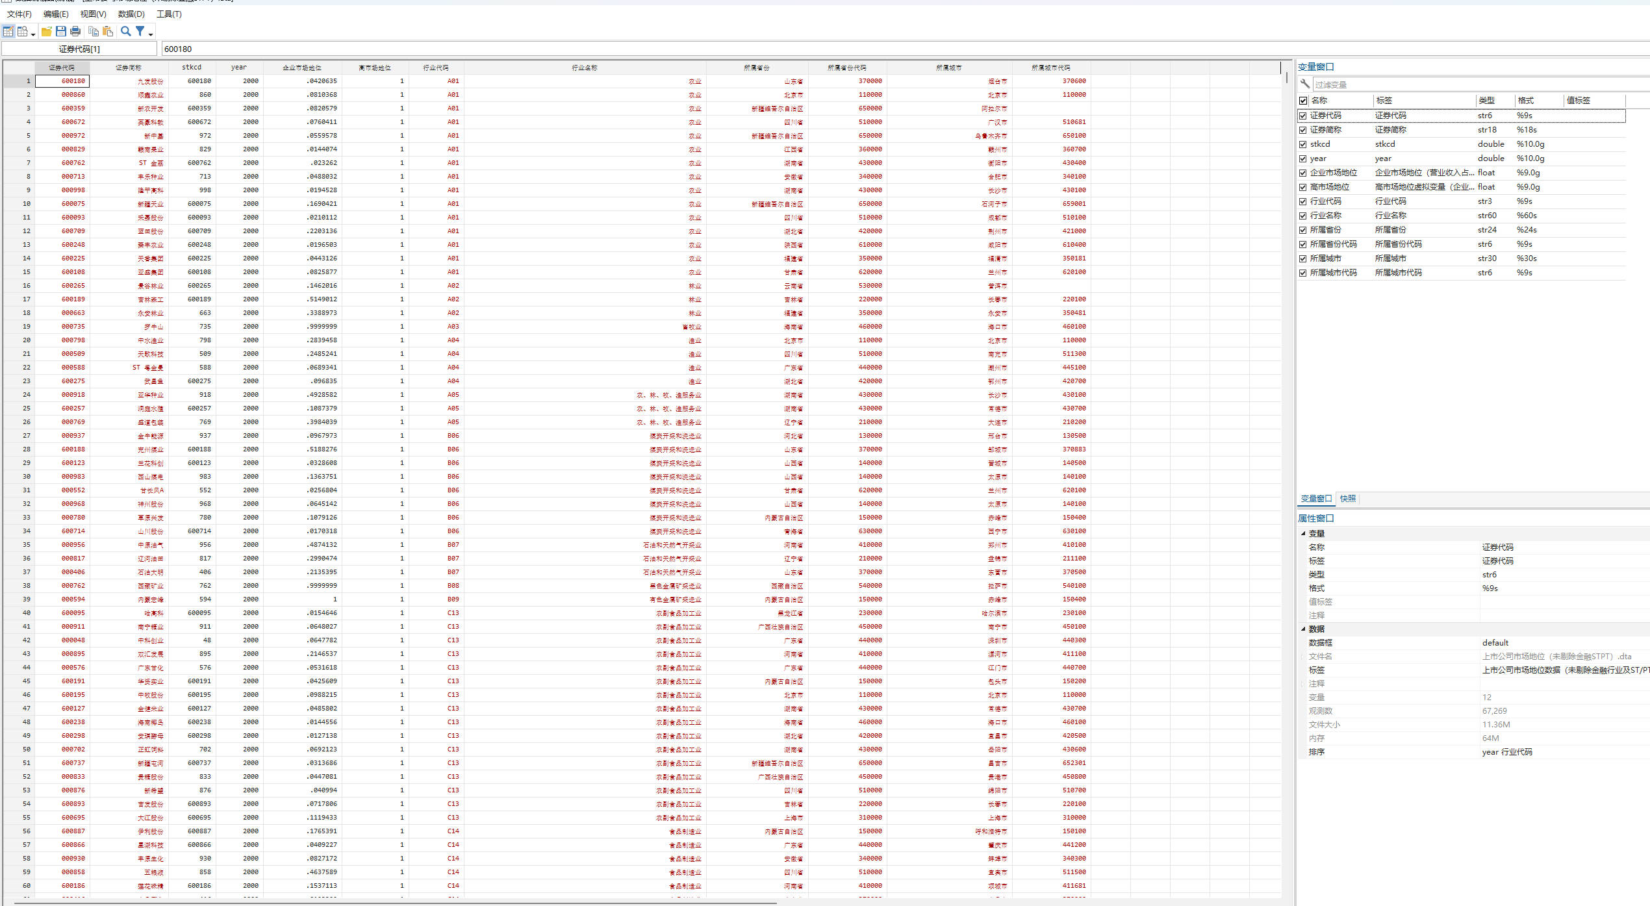Image resolution: width=1650 pixels, height=906 pixels.
Task: Click the blue filter funnel icon
Action: (140, 31)
